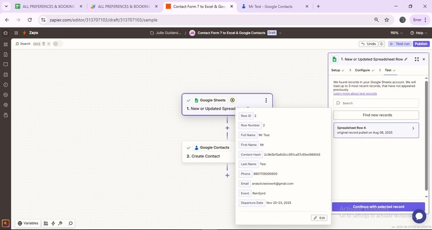Click the chart magnifier canvas tool
Screen dimensions: 432x230
coord(60,223)
